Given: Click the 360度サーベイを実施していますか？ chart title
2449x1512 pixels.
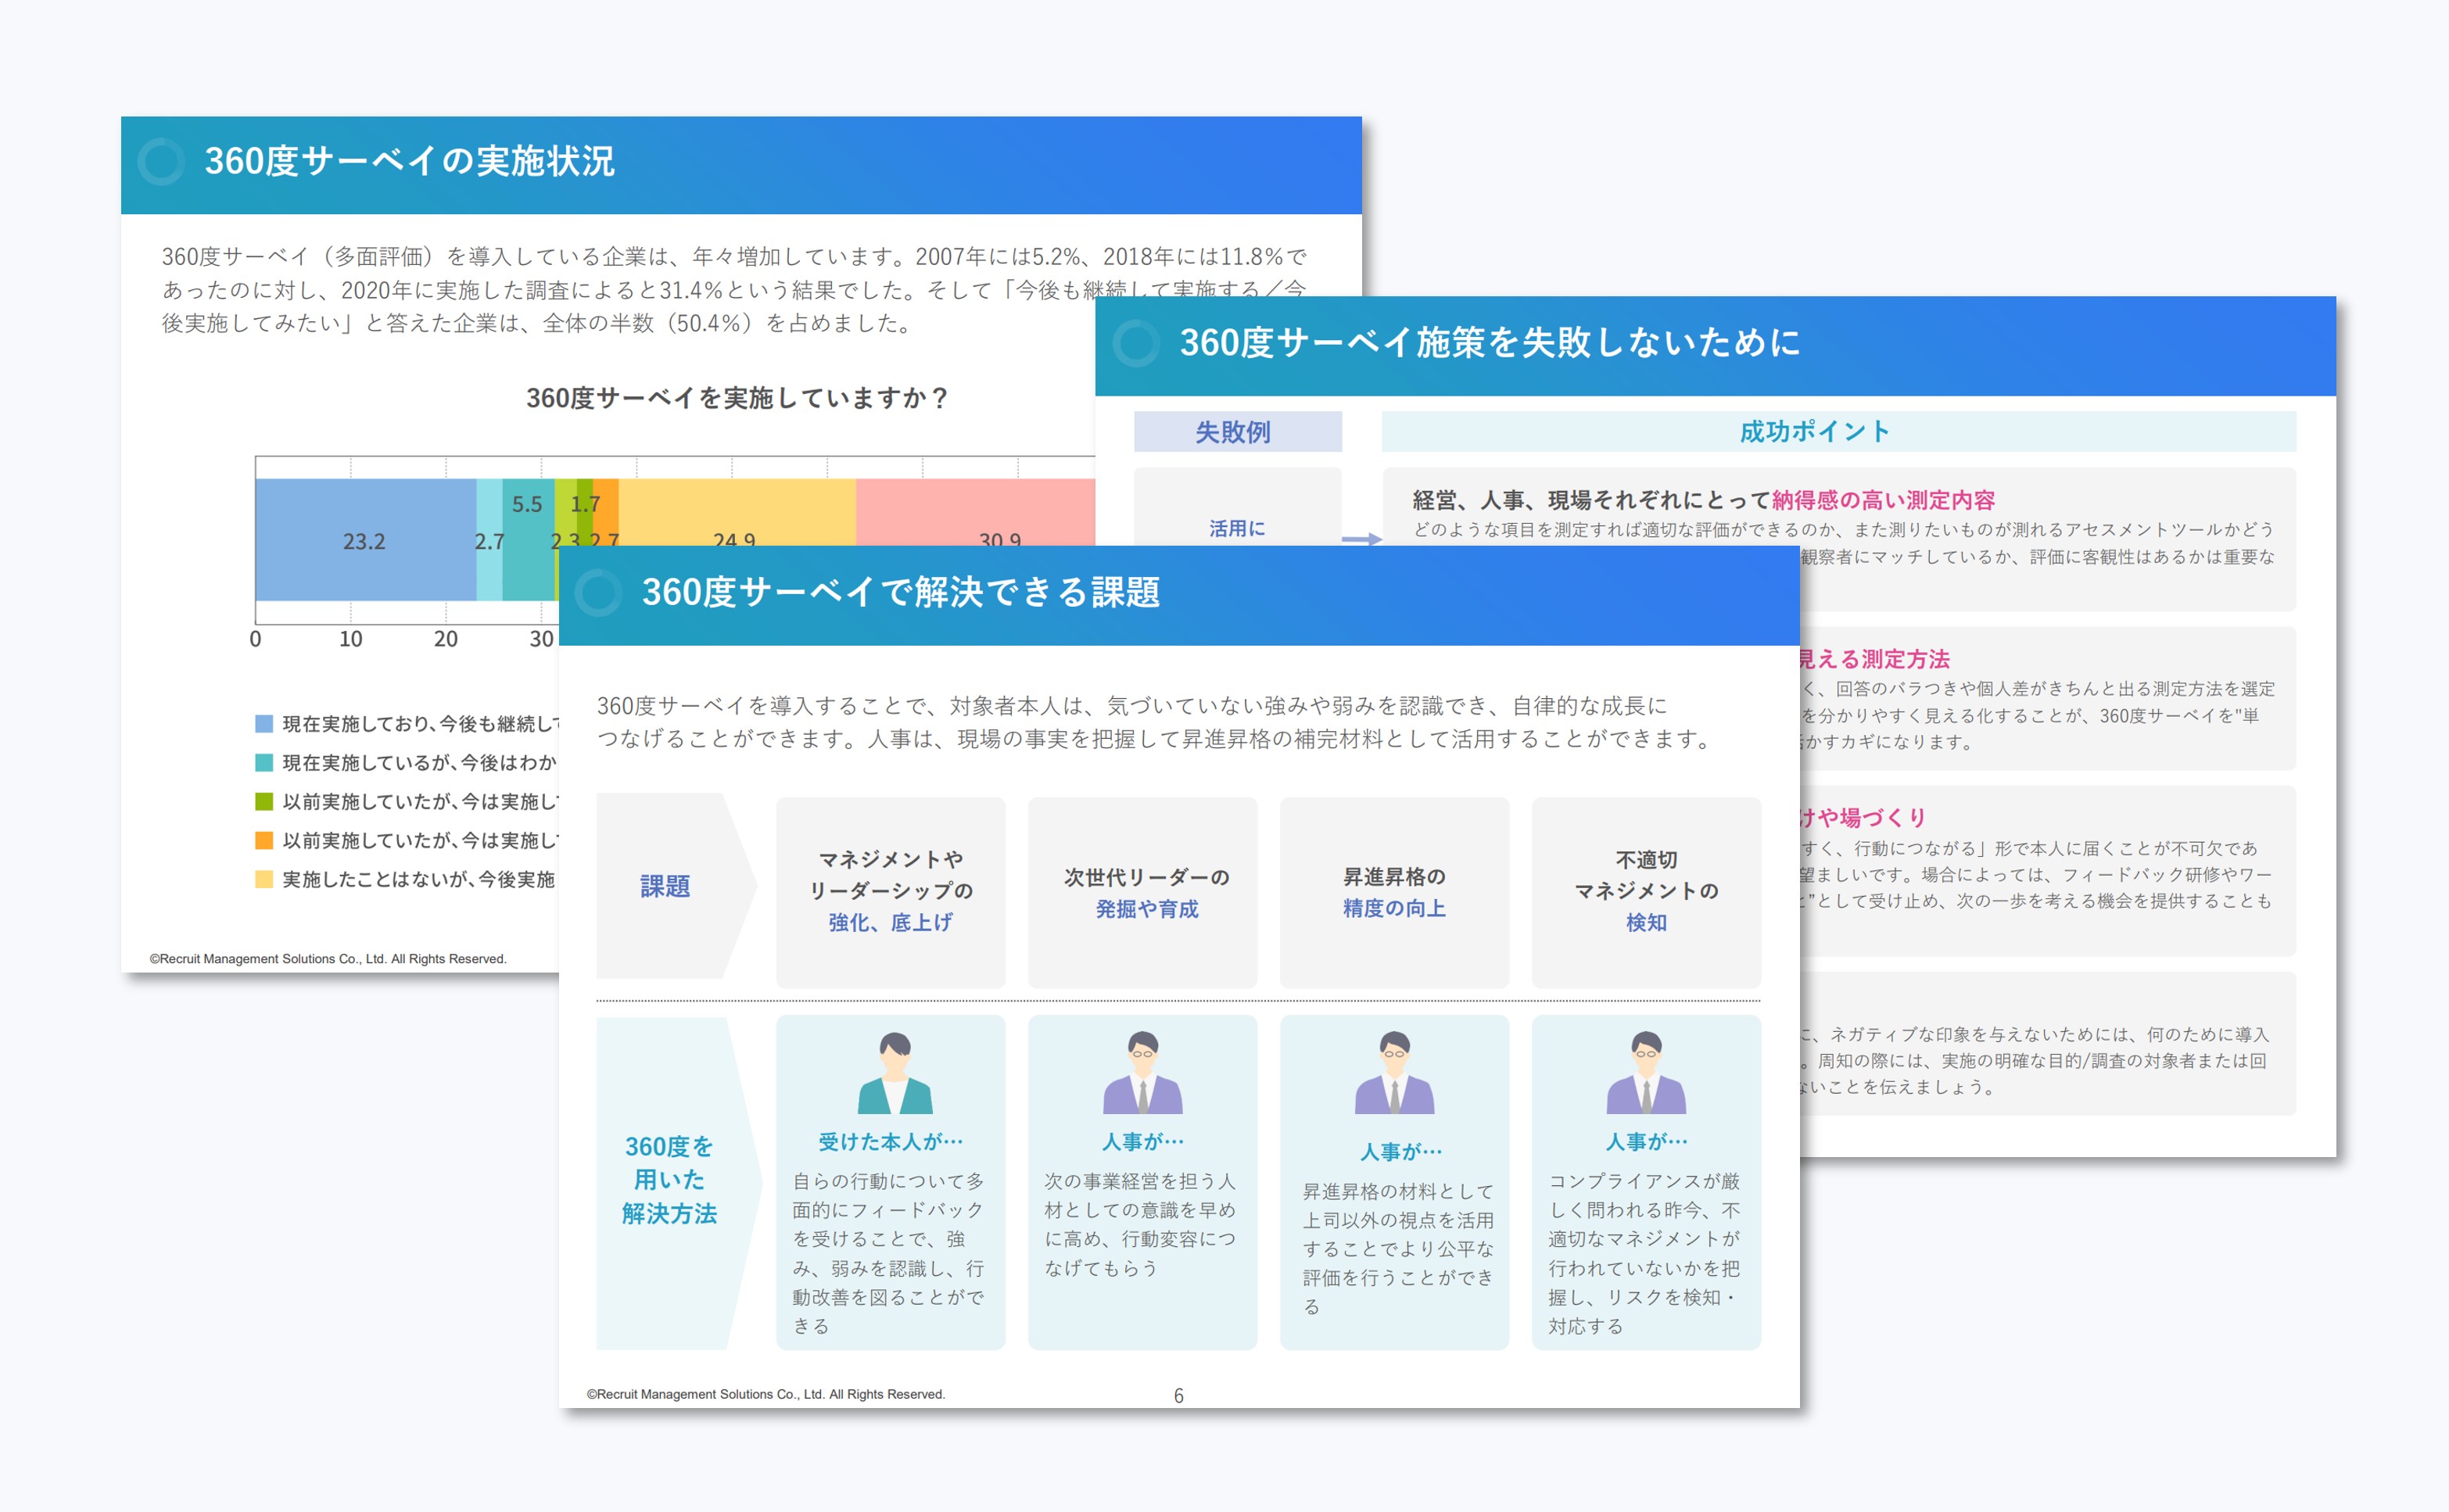Looking at the screenshot, I should pos(737,398).
